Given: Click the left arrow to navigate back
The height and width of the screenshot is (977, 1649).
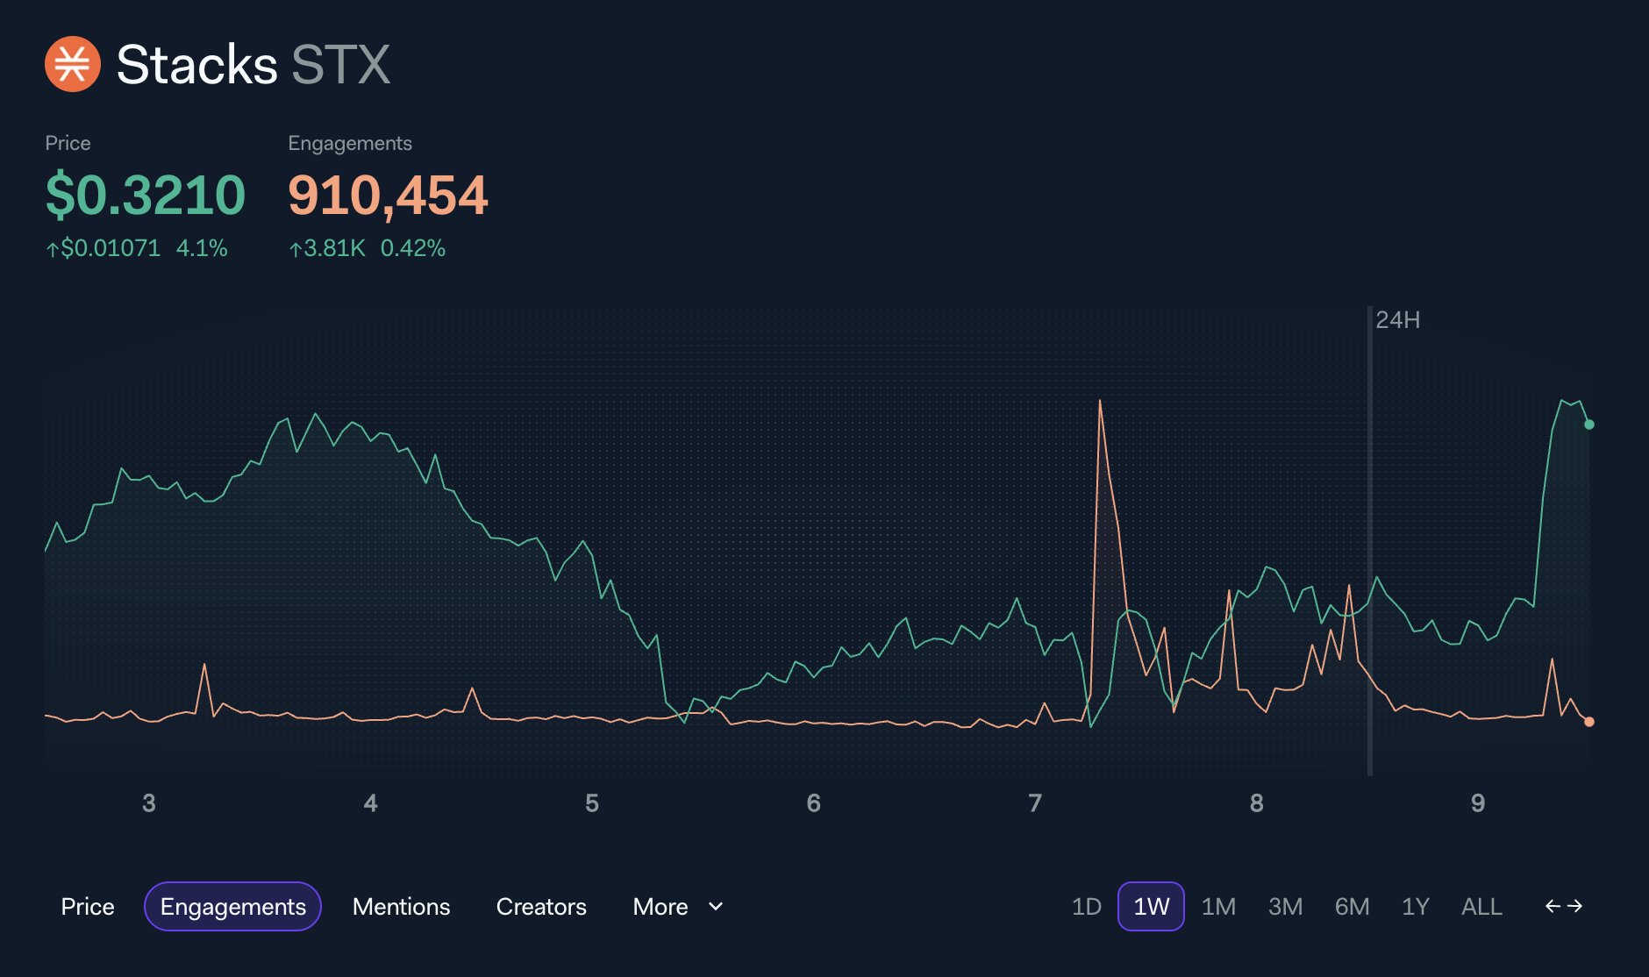Looking at the screenshot, I should (x=1553, y=906).
